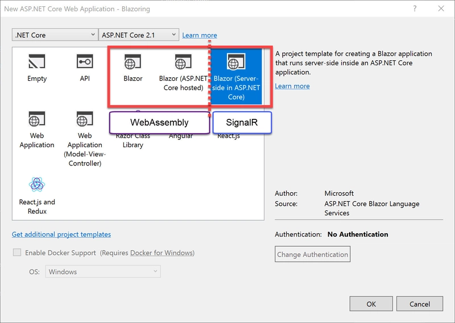
Task: Select the Blazor template icon
Action: (133, 61)
